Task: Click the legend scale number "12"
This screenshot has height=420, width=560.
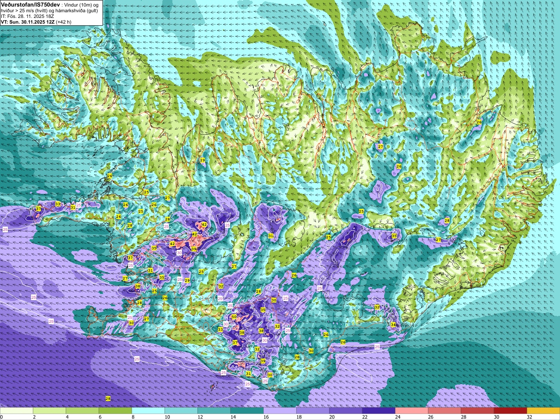Action: point(200,417)
